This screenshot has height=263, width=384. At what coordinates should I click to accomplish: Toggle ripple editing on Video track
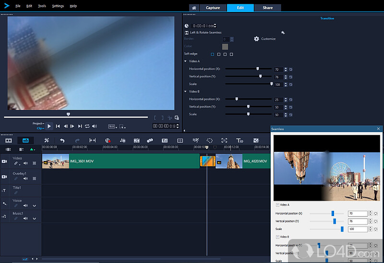click(16, 163)
